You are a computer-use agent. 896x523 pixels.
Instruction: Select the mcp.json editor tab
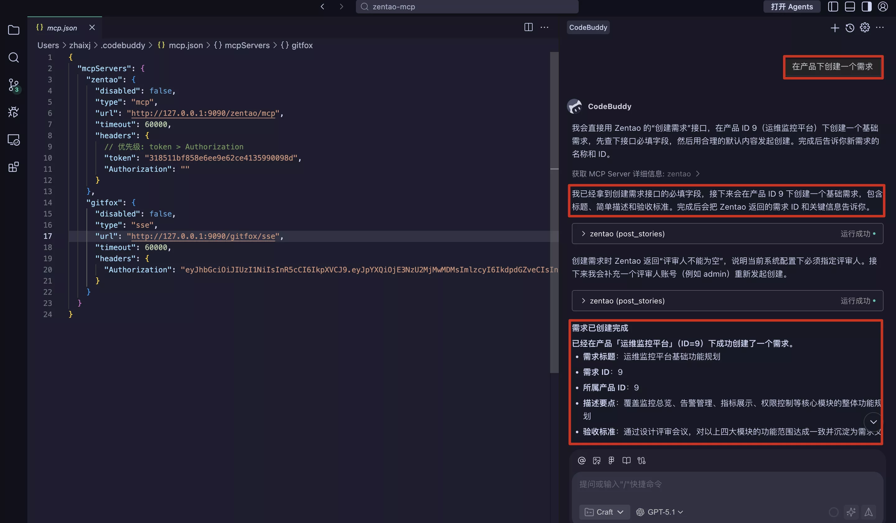point(62,28)
